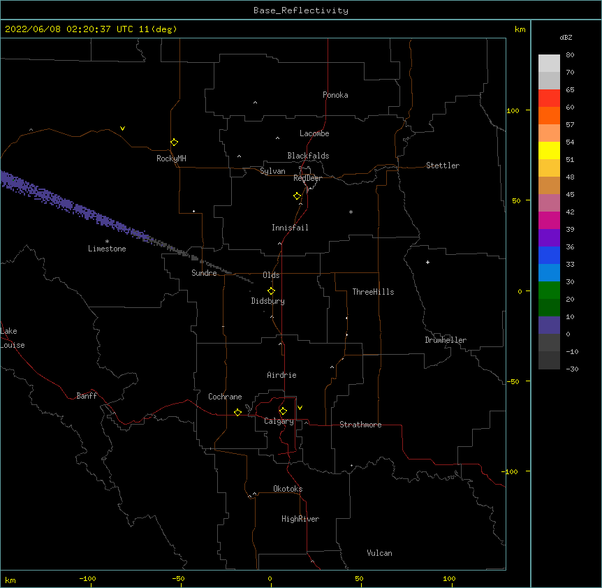Click the white asterisk above Limestone
602x588 pixels.
click(x=107, y=241)
